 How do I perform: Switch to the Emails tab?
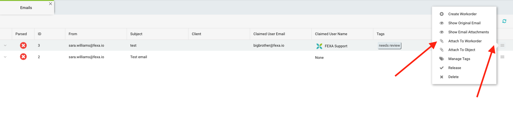(x=26, y=8)
